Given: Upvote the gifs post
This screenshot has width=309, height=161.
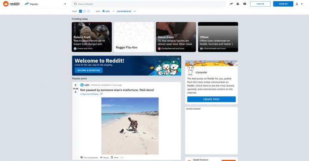Looking at the screenshot, I should [x=75, y=85].
